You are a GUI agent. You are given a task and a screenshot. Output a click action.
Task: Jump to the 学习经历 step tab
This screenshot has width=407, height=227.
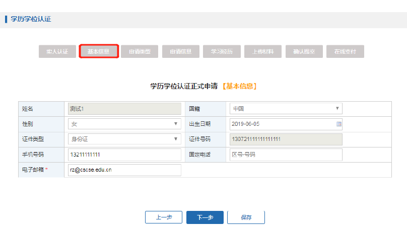[222, 51]
